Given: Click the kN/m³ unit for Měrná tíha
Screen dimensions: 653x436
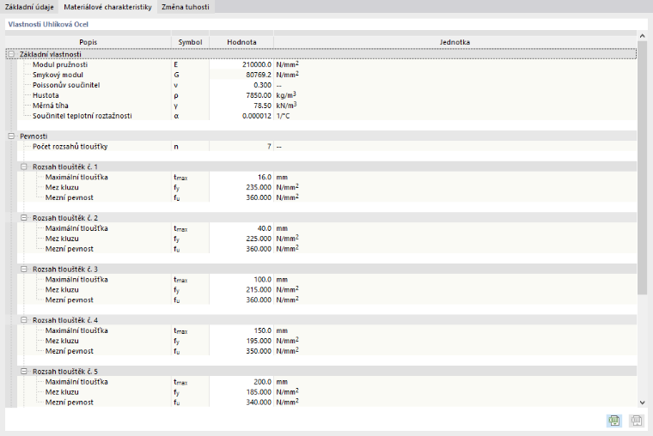Looking at the screenshot, I should click(x=286, y=106).
